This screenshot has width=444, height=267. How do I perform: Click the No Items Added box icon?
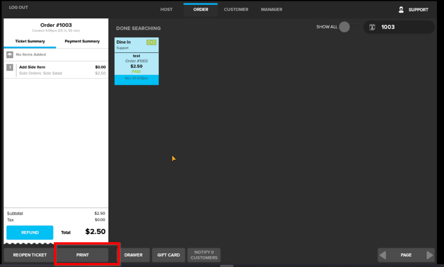(10, 54)
